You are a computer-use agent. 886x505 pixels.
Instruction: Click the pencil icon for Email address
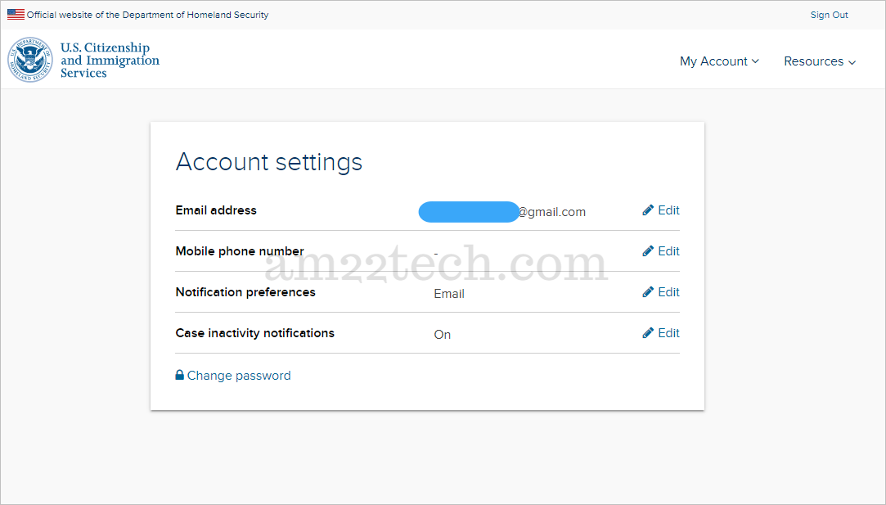(648, 210)
